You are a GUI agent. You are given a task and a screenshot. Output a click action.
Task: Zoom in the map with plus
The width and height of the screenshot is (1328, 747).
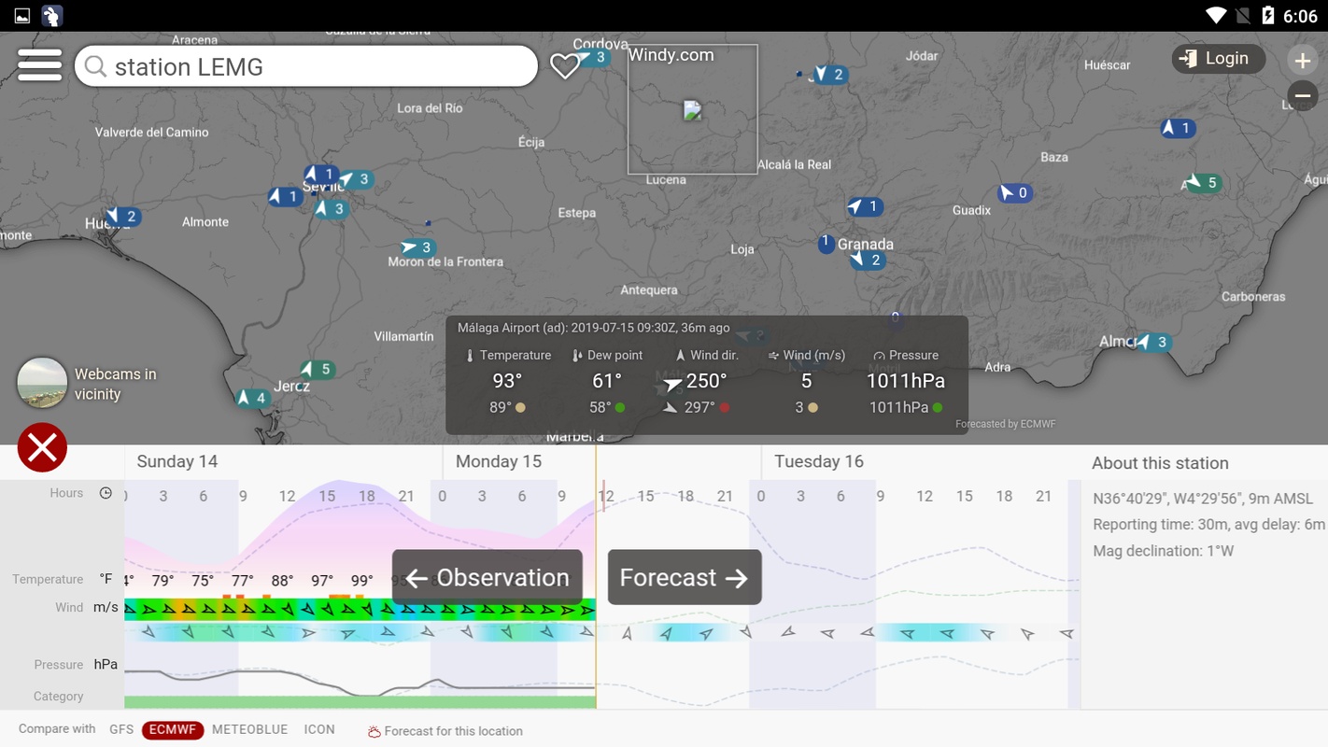click(x=1302, y=60)
